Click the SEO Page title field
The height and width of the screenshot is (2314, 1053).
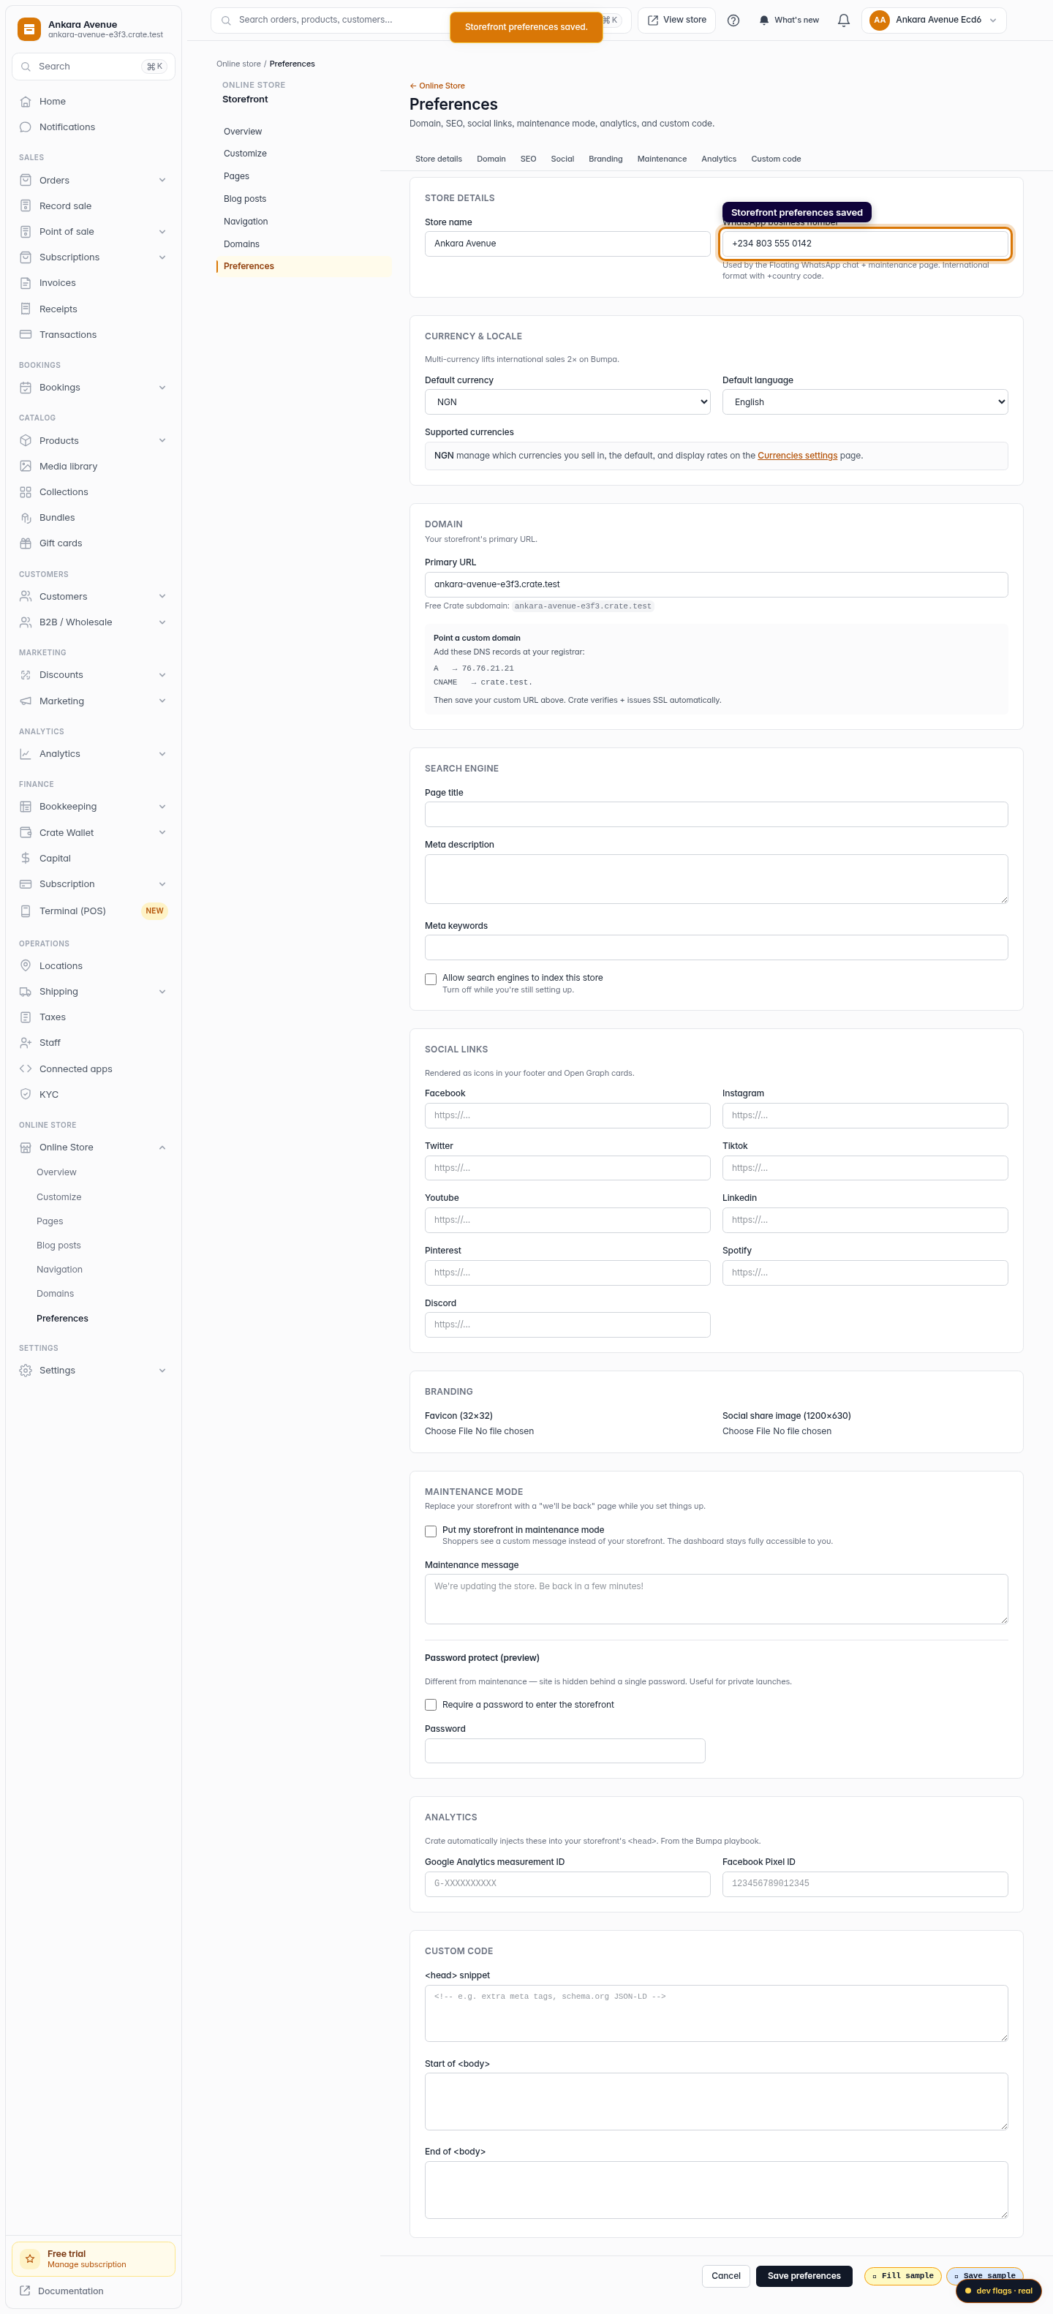[716, 814]
